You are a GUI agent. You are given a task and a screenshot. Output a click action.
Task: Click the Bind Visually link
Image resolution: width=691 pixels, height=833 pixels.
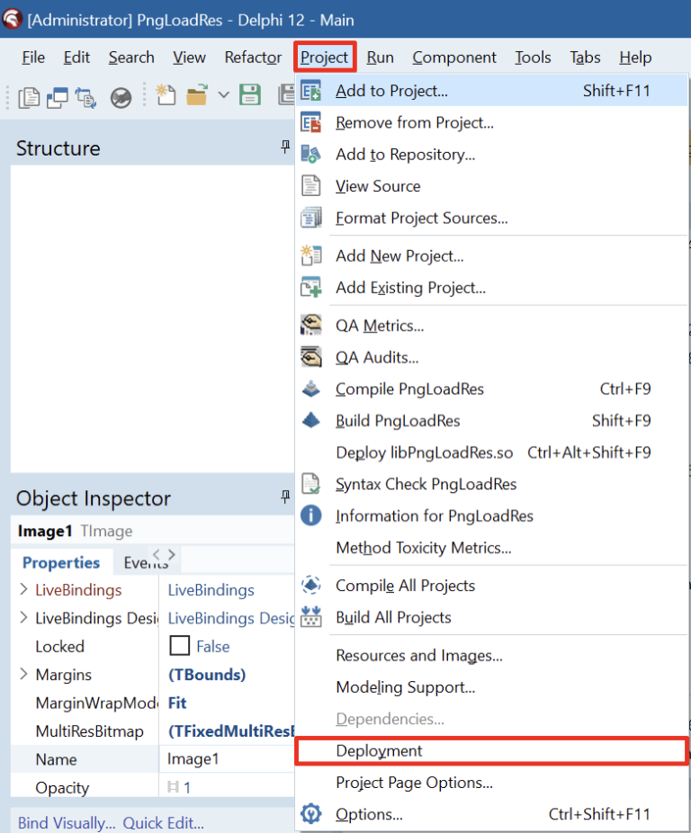(x=67, y=822)
